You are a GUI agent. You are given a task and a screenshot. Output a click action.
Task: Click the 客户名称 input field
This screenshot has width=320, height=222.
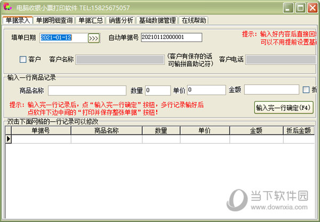[120, 59]
